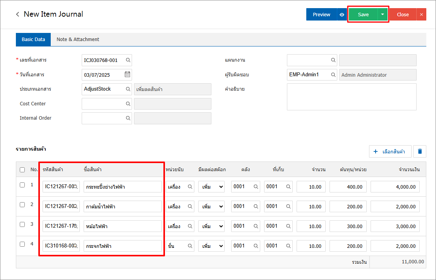Tick the checkbox for row 3
This screenshot has width=436, height=280.
pyautogui.click(x=22, y=225)
